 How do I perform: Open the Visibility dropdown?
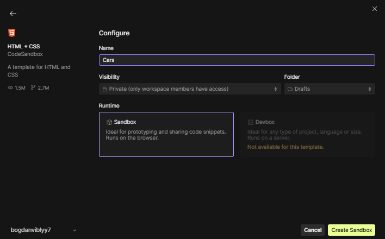[189, 89]
